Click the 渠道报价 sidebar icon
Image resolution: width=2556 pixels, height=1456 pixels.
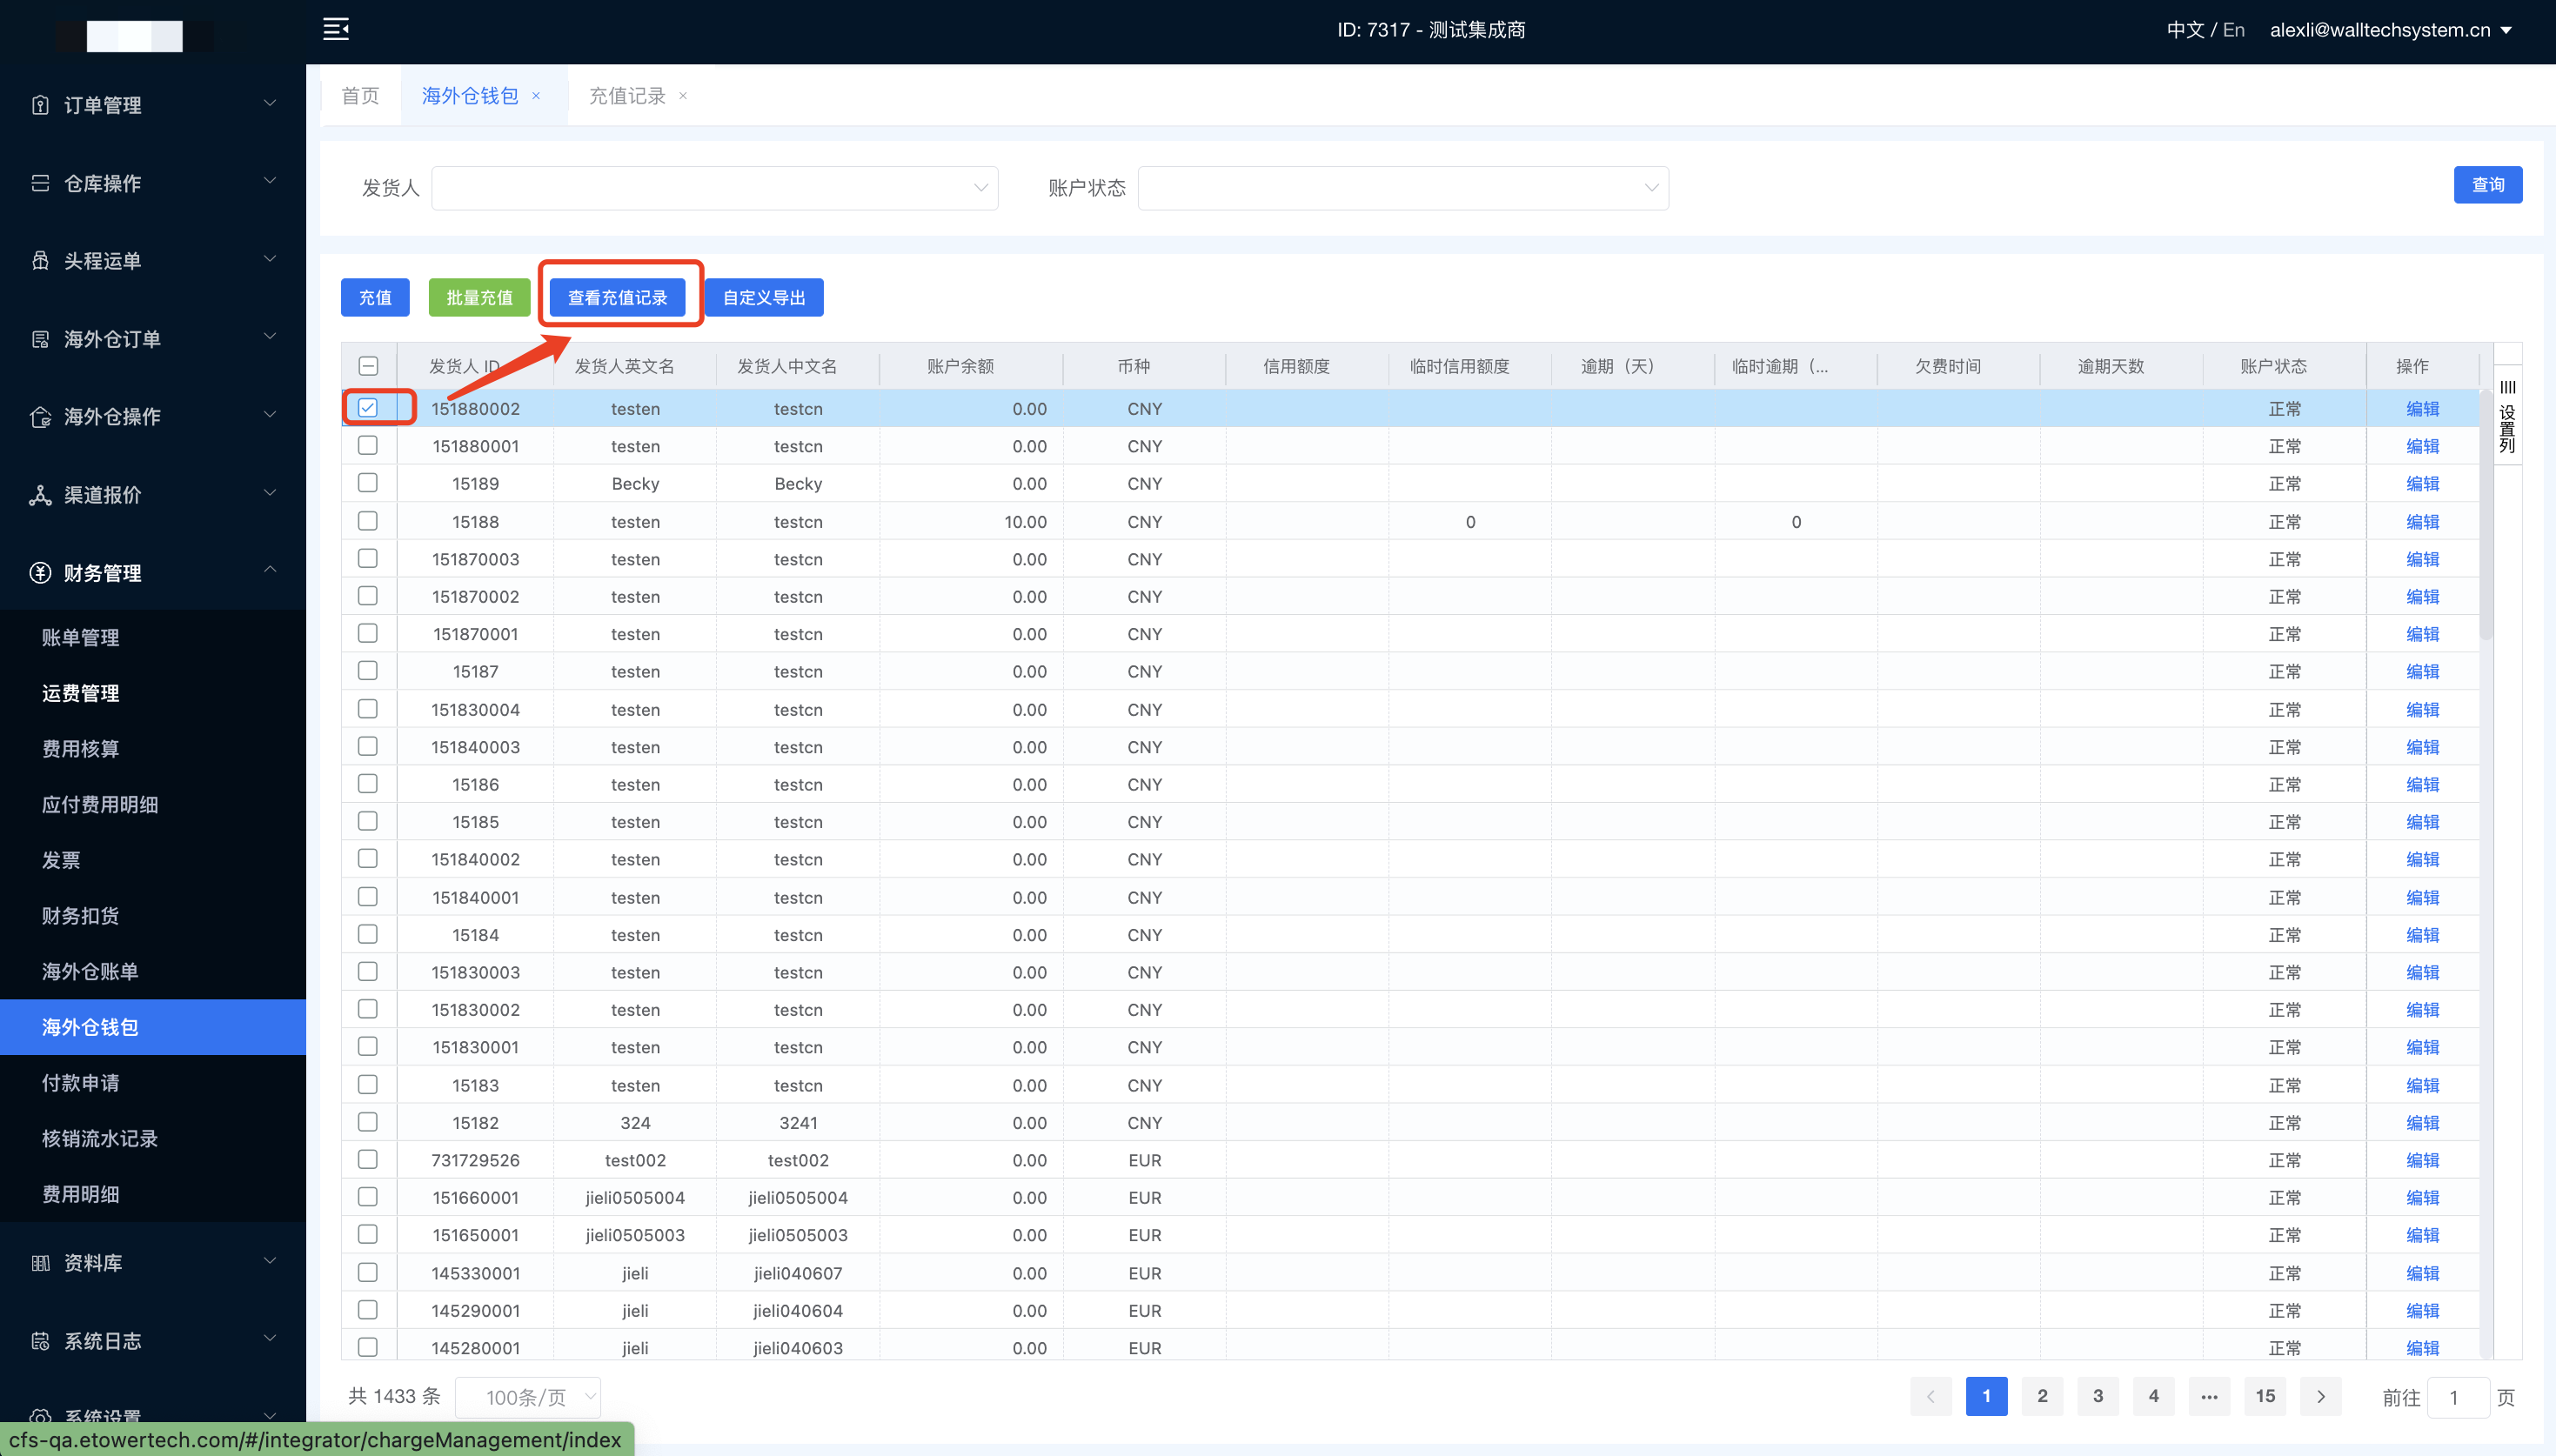(40, 495)
